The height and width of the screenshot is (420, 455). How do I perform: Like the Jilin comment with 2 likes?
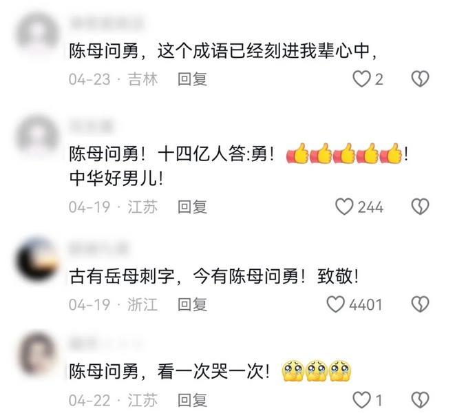coord(361,79)
